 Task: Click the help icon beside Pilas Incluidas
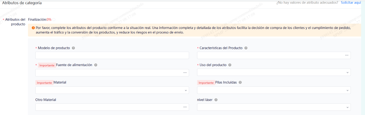[240, 83]
